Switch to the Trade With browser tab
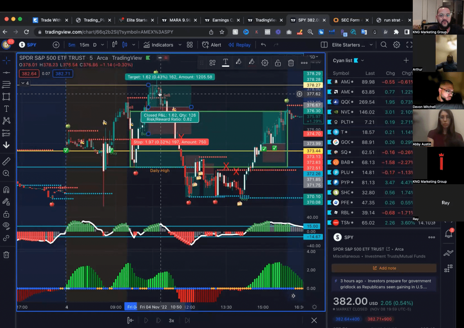The width and height of the screenshot is (464, 328). [51, 20]
